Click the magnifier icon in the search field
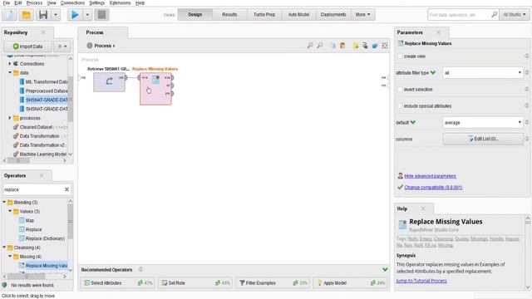532x299 pixels. 494,15
